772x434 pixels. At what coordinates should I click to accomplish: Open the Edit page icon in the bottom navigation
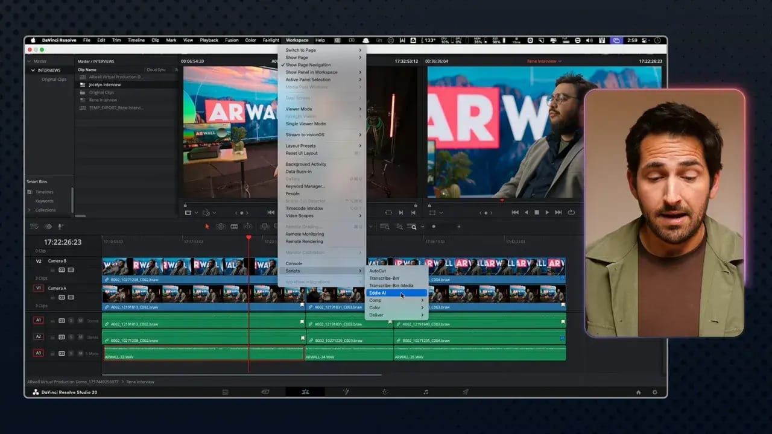click(305, 392)
